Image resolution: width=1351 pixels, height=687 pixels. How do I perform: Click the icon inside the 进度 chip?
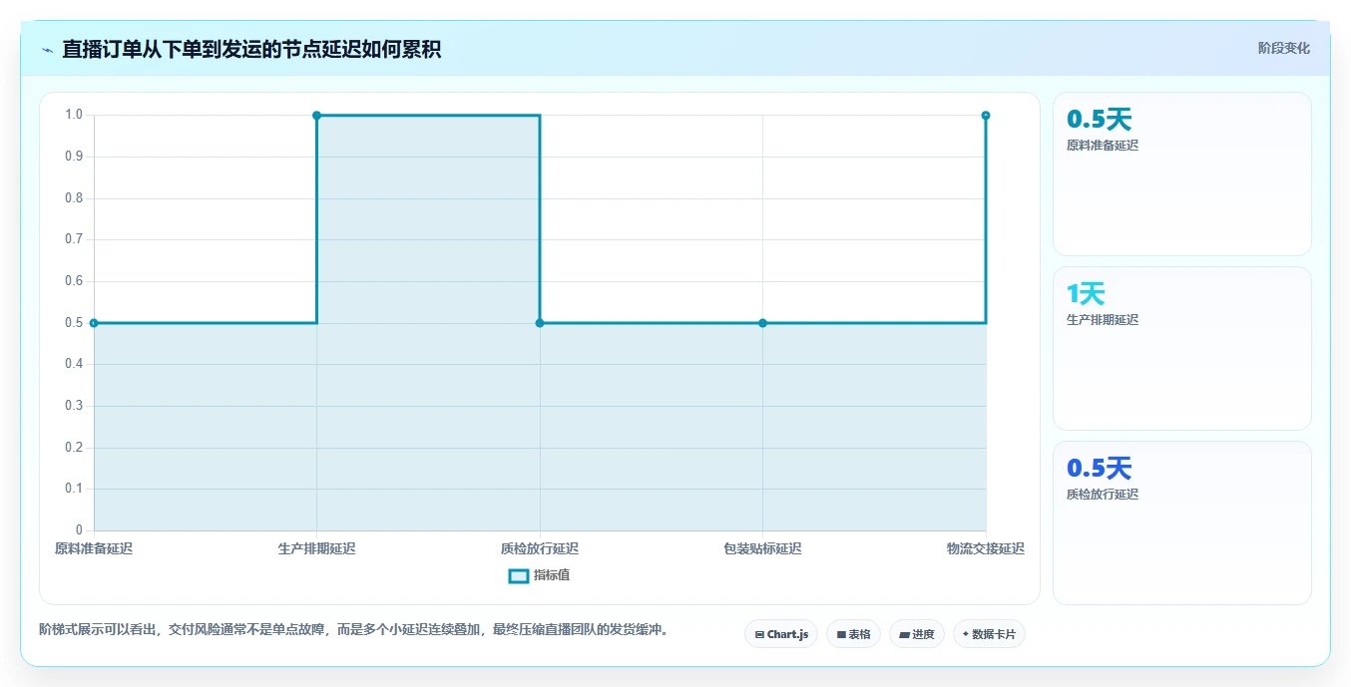point(904,634)
